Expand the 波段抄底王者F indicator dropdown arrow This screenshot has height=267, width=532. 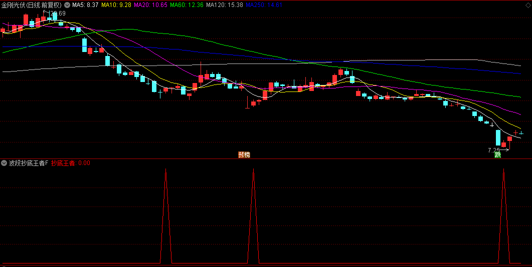pyautogui.click(x=4, y=163)
